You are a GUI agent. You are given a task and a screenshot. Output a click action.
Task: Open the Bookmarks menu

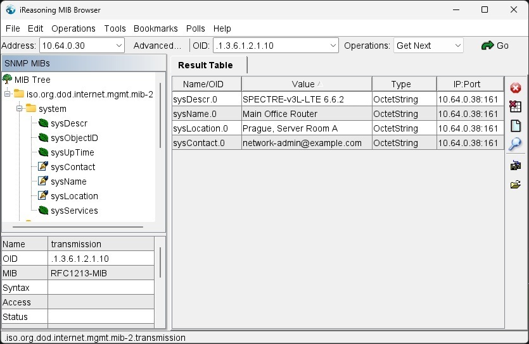tap(155, 28)
